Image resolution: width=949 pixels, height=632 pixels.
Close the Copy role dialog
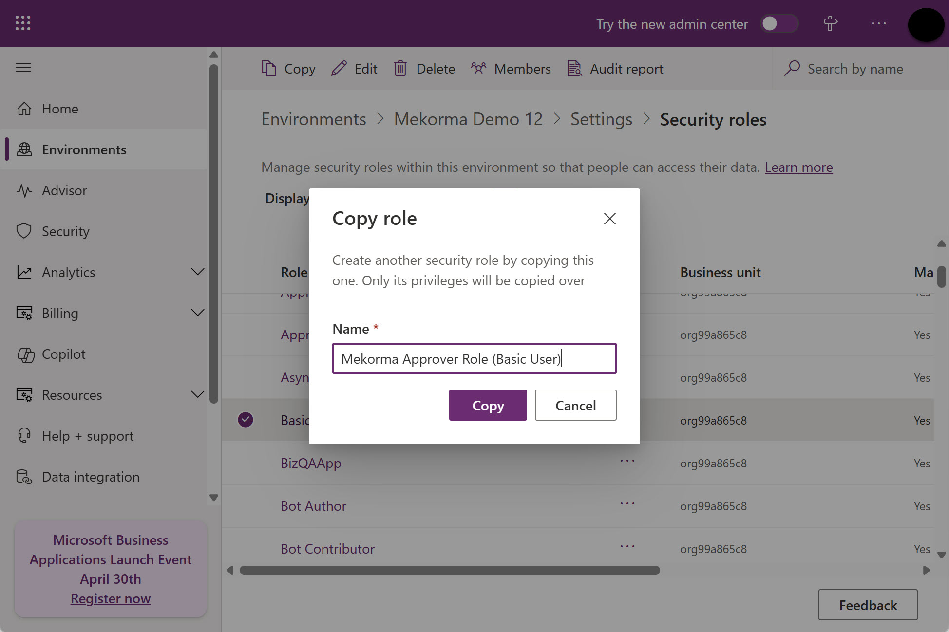[x=609, y=219]
